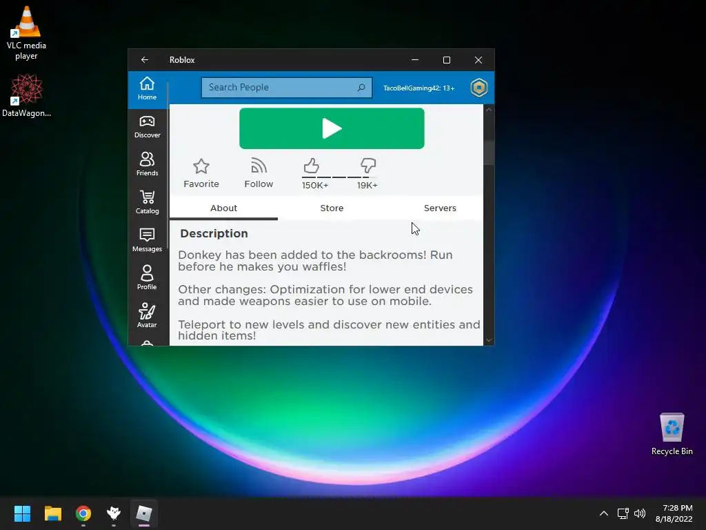Click the 19K+ dislikes count
This screenshot has width=706, height=530.
[x=367, y=185]
